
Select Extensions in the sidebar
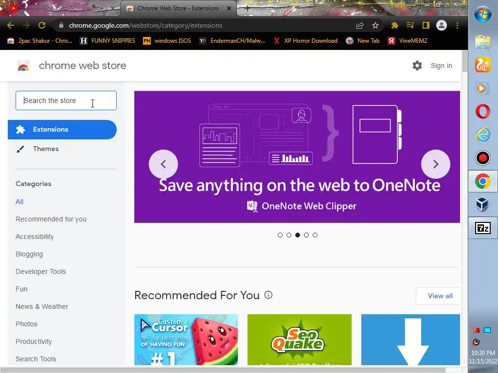pyautogui.click(x=62, y=129)
